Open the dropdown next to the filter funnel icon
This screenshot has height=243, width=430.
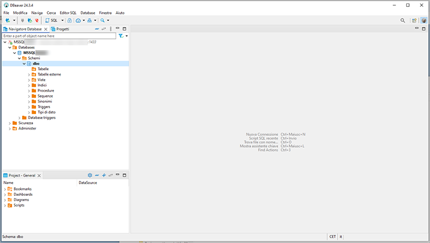click(127, 36)
